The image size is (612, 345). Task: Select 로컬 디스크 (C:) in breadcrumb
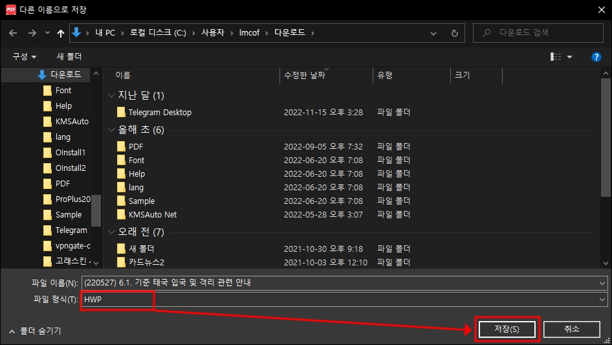click(158, 33)
